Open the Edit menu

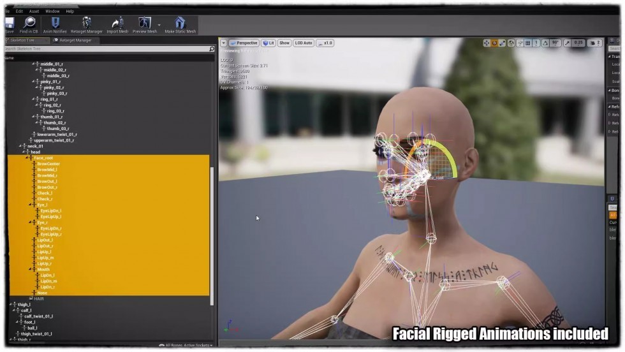[19, 11]
